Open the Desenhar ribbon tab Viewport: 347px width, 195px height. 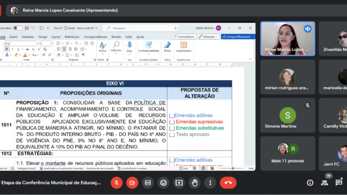[x=28, y=37]
